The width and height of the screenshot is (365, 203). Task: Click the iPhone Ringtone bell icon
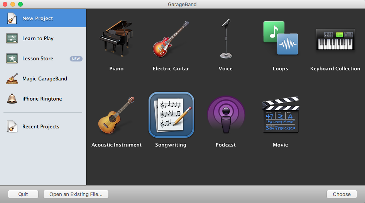tap(12, 99)
